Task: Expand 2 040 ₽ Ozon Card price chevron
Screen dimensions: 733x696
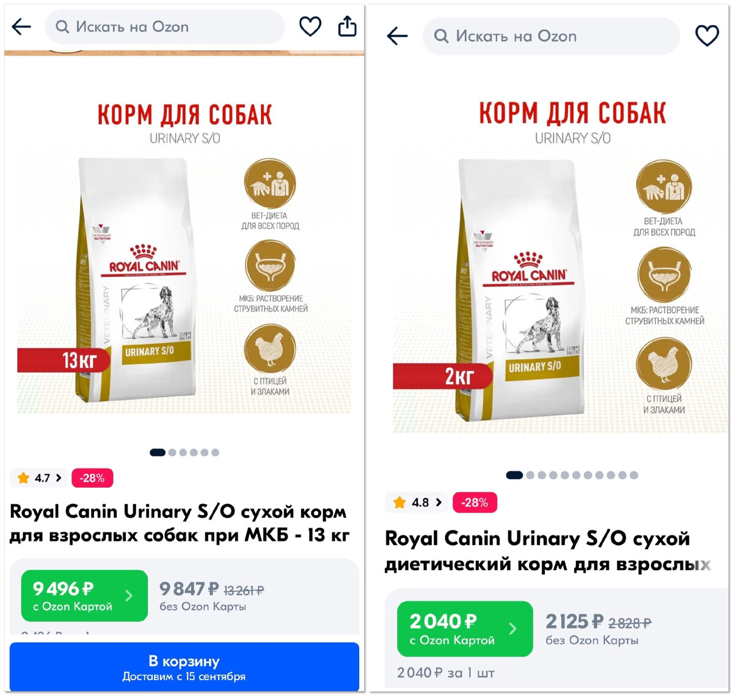Action: (x=512, y=628)
